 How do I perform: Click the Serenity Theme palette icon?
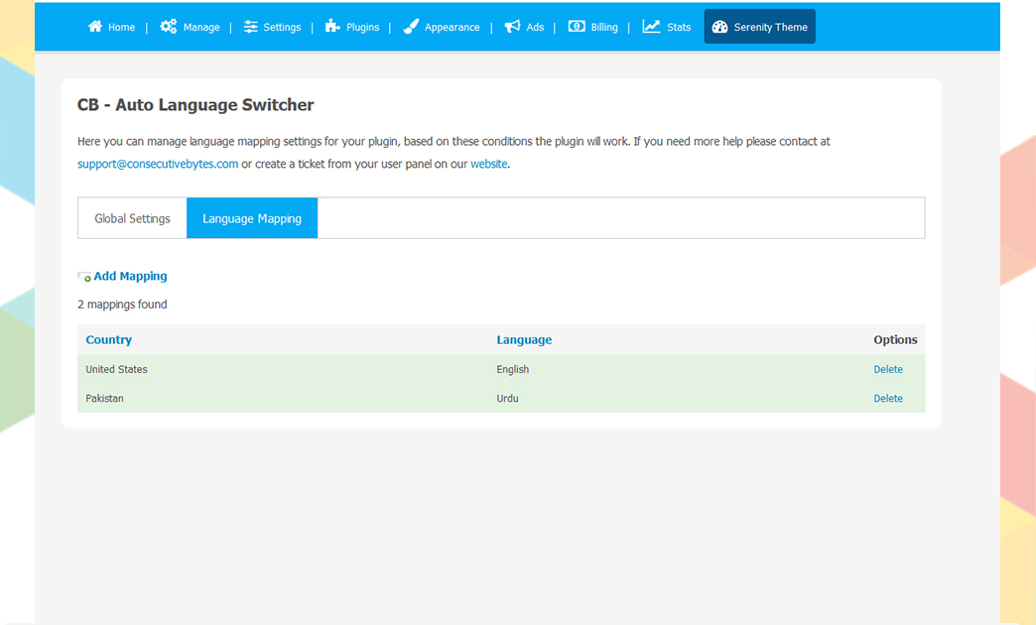[720, 27]
